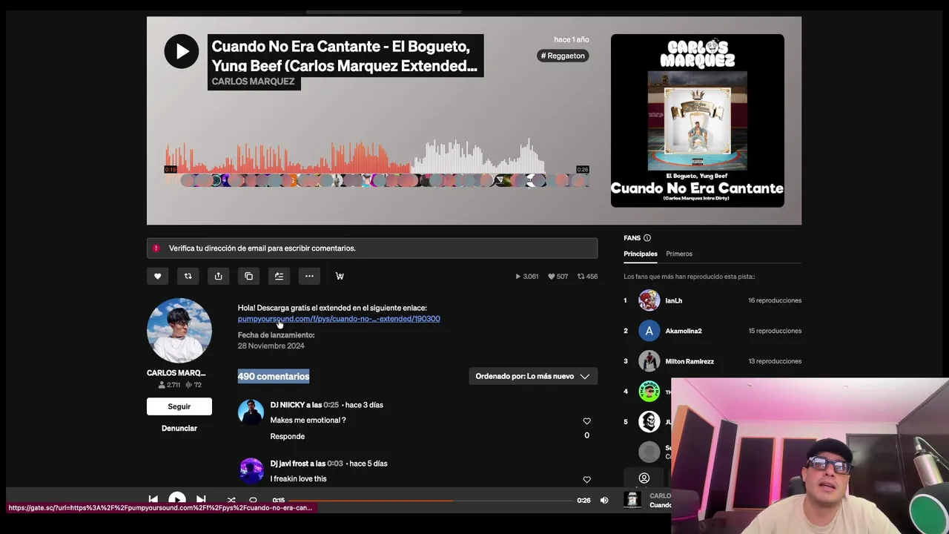Show the FANS info icon tooltip
Viewport: 949px width, 534px height.
tap(647, 238)
